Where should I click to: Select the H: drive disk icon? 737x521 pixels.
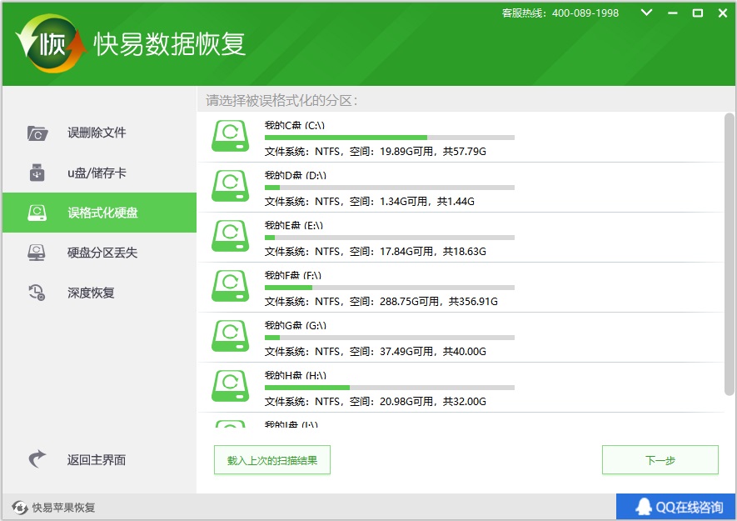coord(231,386)
